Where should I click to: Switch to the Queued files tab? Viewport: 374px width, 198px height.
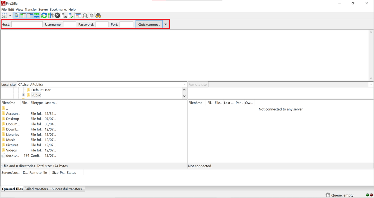tap(12, 189)
